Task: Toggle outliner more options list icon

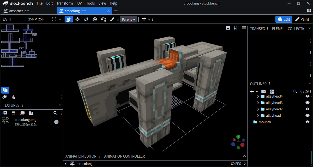Action: [272, 92]
